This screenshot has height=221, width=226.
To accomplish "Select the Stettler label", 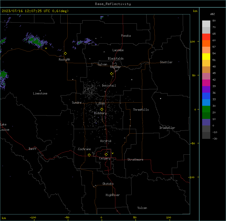I will (166, 62).
